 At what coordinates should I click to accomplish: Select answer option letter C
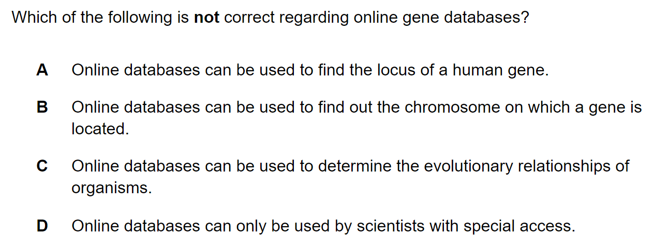click(42, 166)
